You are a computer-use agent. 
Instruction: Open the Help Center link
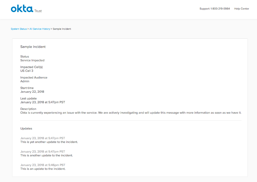(241, 9)
